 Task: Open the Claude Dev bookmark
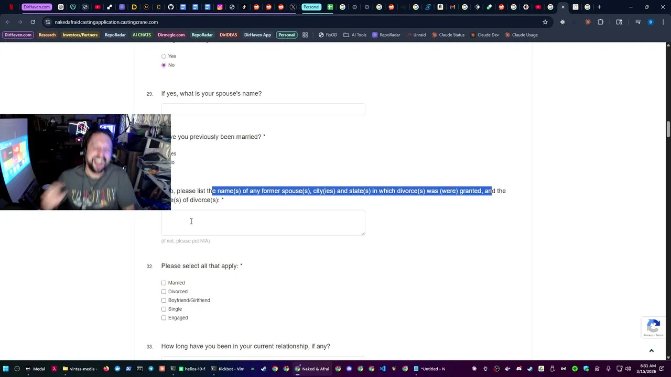[x=485, y=35]
